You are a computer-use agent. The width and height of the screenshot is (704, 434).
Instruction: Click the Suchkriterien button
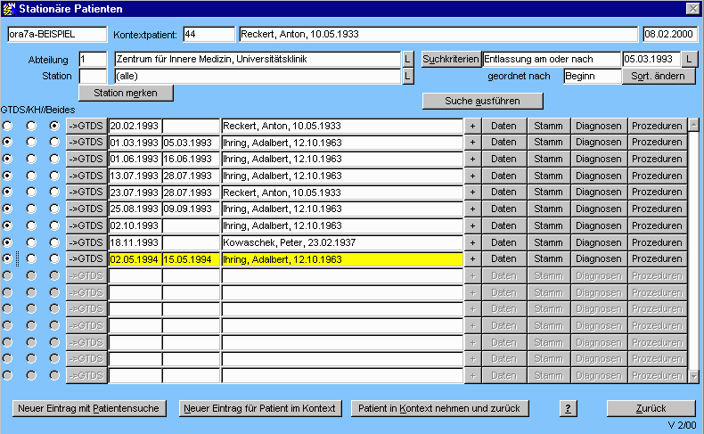coord(450,59)
